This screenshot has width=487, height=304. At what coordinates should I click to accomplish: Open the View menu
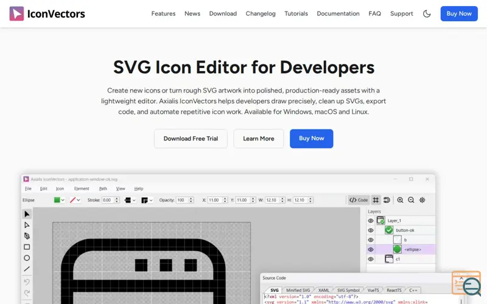click(121, 188)
